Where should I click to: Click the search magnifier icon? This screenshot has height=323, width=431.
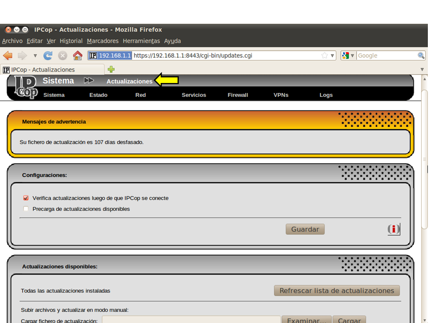tap(421, 56)
